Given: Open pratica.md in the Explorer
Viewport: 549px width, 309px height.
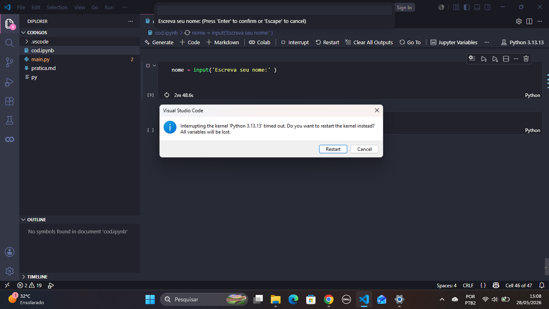Looking at the screenshot, I should tap(80, 68).
